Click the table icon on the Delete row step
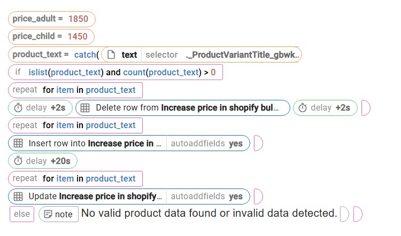This screenshot has width=401, height=236. [85, 108]
